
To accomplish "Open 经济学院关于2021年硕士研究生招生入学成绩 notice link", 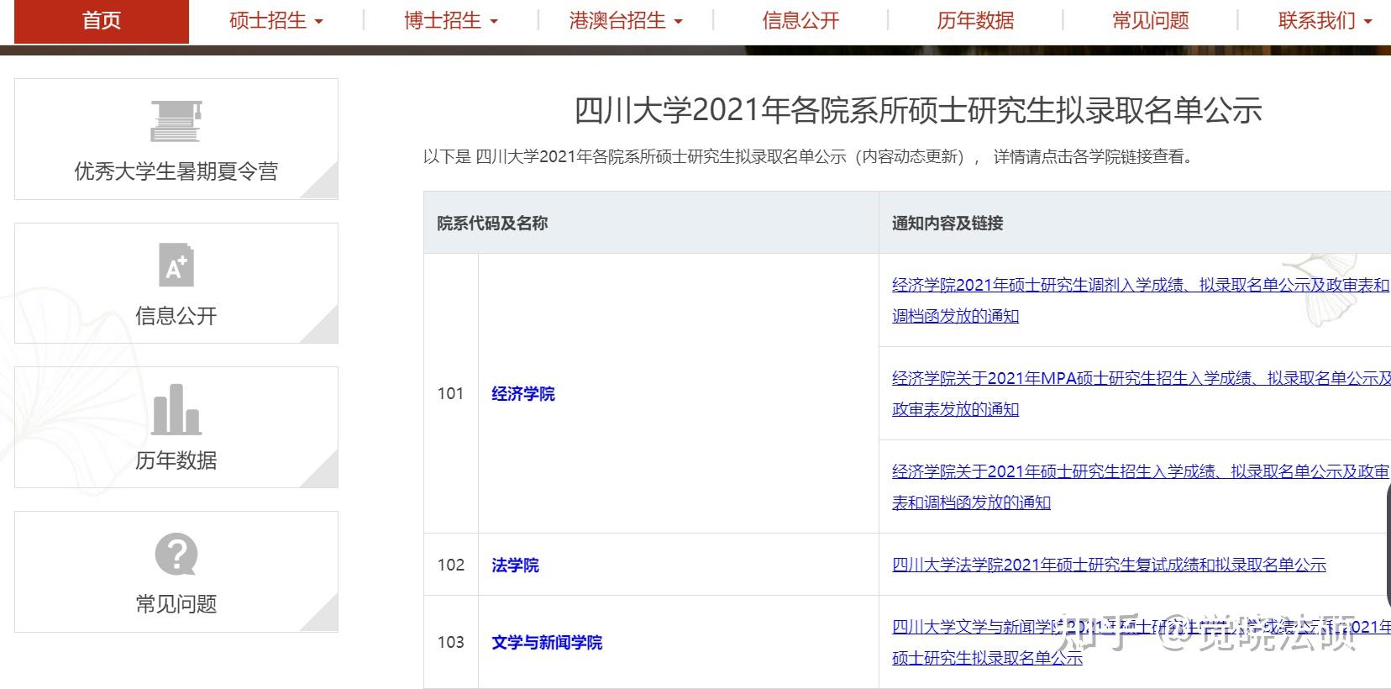I will pos(1141,487).
